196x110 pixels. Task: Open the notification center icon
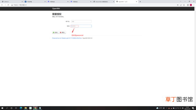[x=193, y=108]
